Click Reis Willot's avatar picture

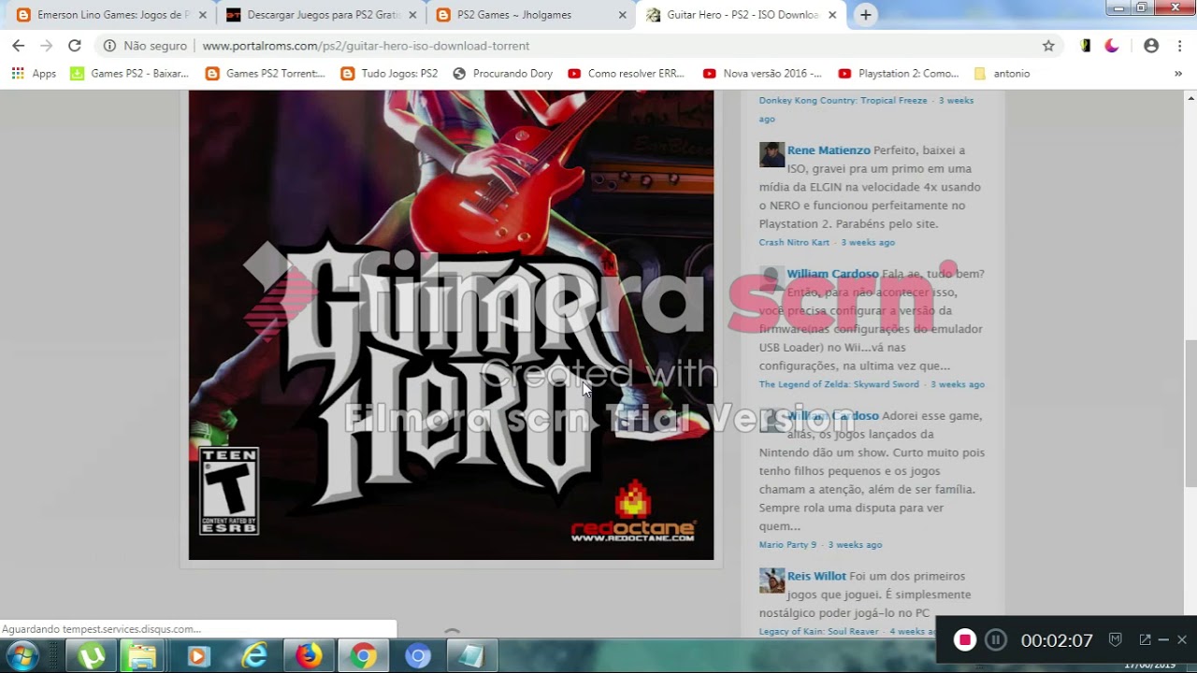(x=772, y=580)
